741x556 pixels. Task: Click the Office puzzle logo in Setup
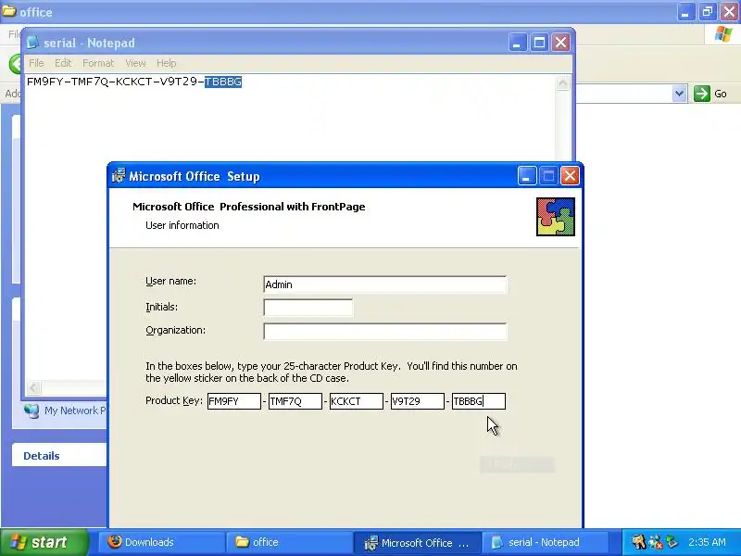point(556,217)
